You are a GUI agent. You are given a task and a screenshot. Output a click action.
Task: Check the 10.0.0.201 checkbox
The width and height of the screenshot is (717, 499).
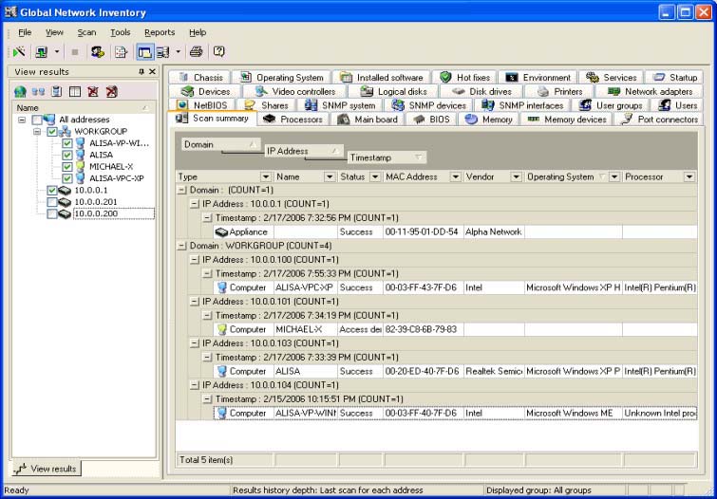click(x=52, y=202)
